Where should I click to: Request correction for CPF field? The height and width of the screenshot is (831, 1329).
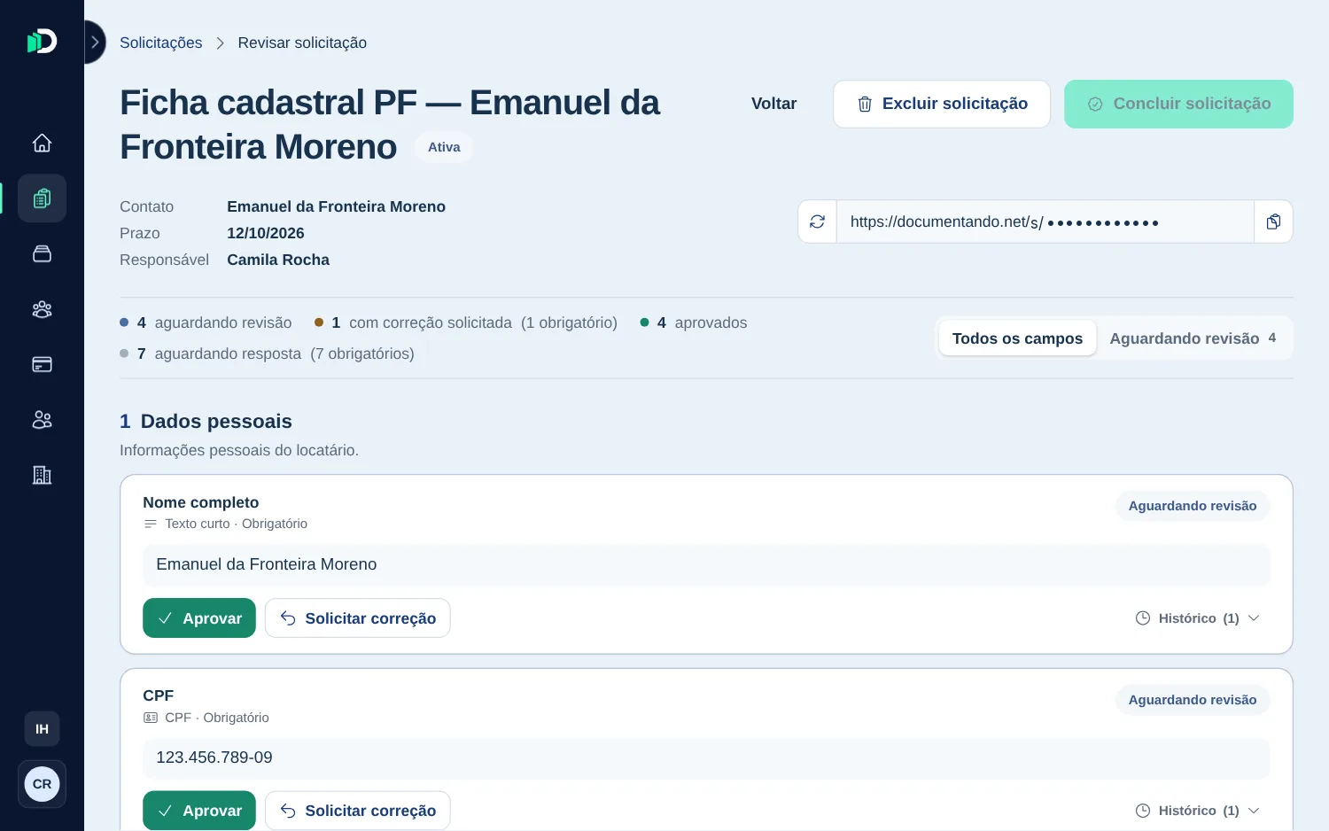(358, 811)
